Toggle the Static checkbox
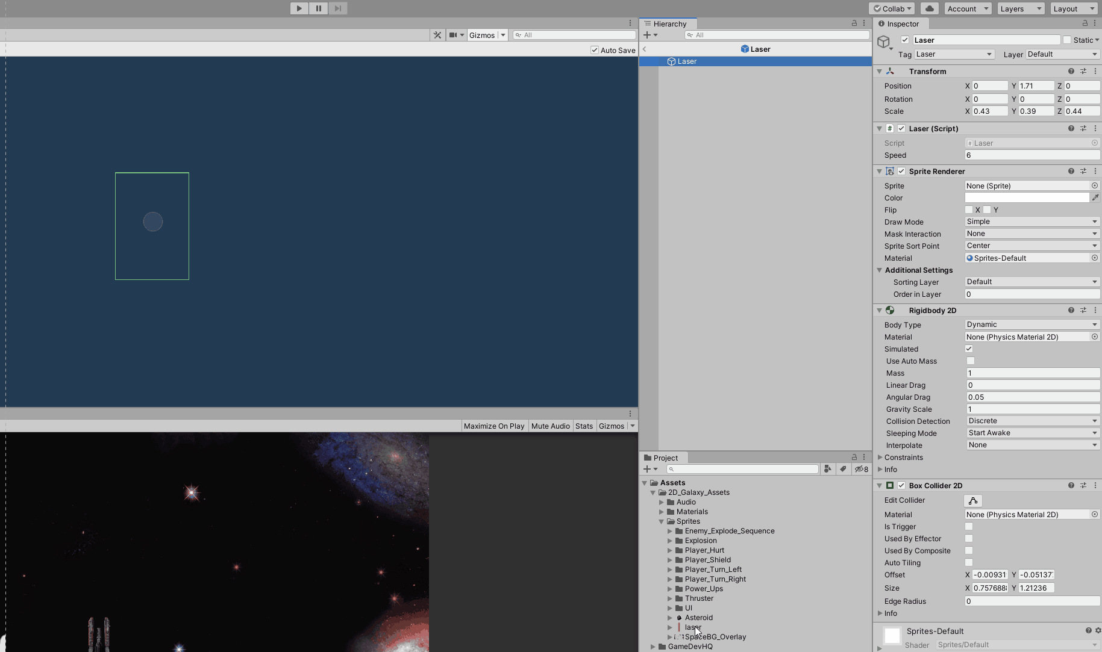This screenshot has height=652, width=1102. tap(1067, 40)
